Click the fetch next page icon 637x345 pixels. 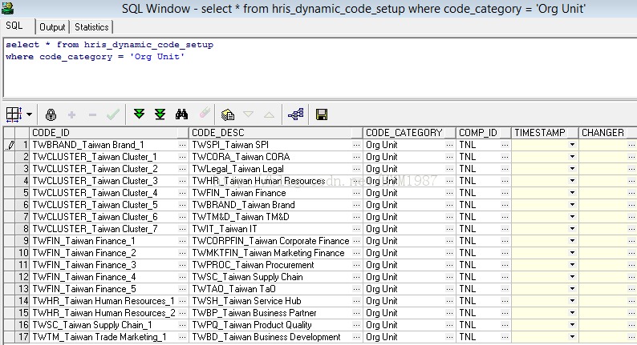click(139, 114)
